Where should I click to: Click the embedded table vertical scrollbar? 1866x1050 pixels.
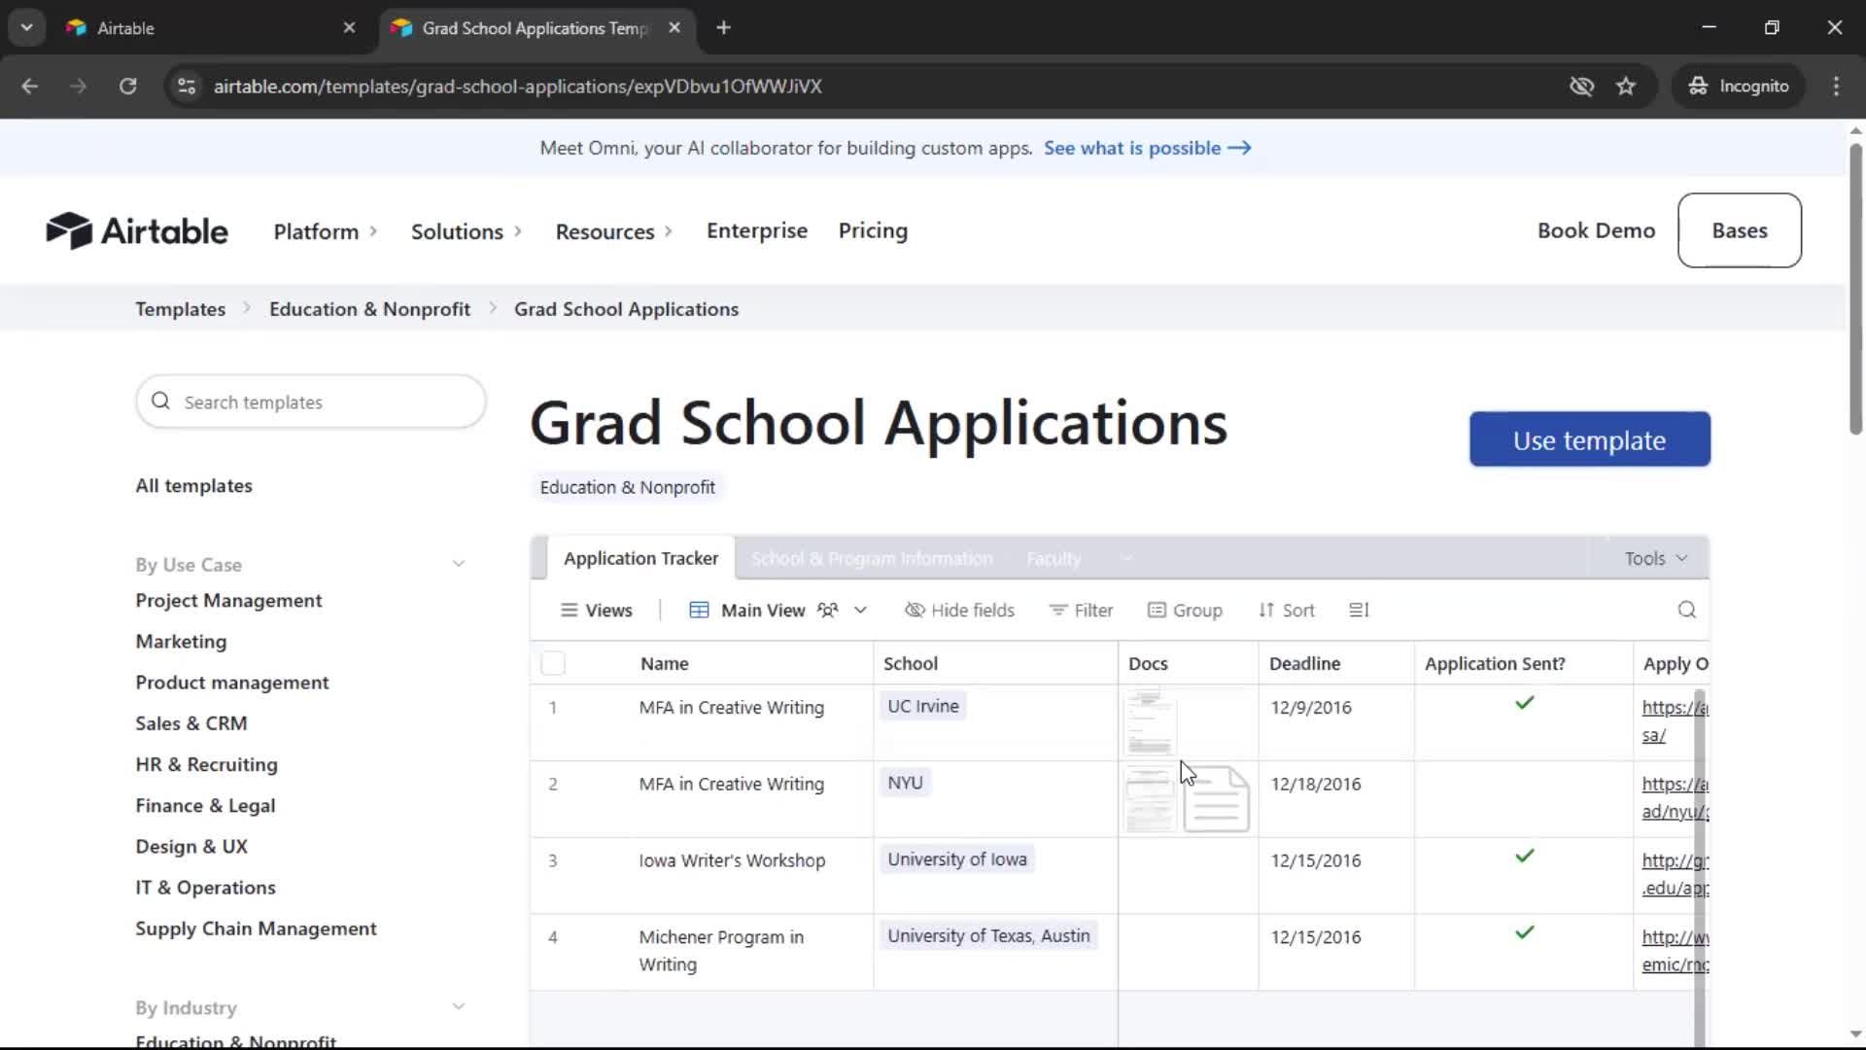point(1700,868)
